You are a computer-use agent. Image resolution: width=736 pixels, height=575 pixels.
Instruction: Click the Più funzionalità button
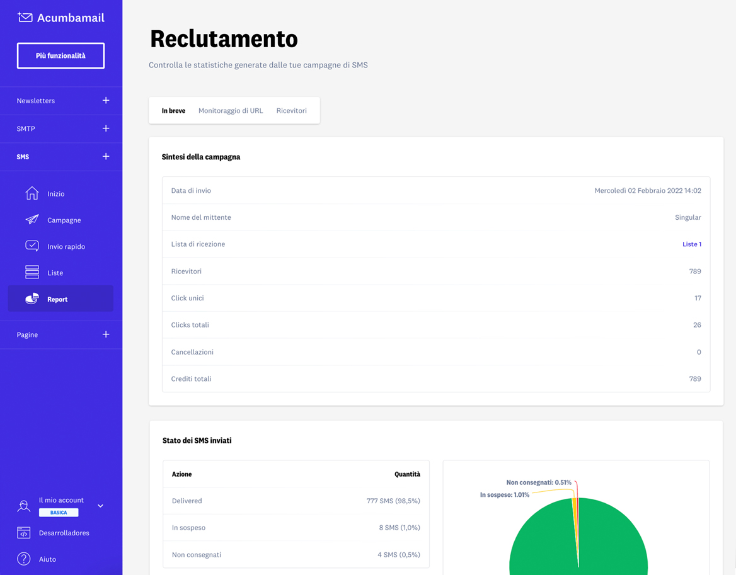click(x=60, y=55)
